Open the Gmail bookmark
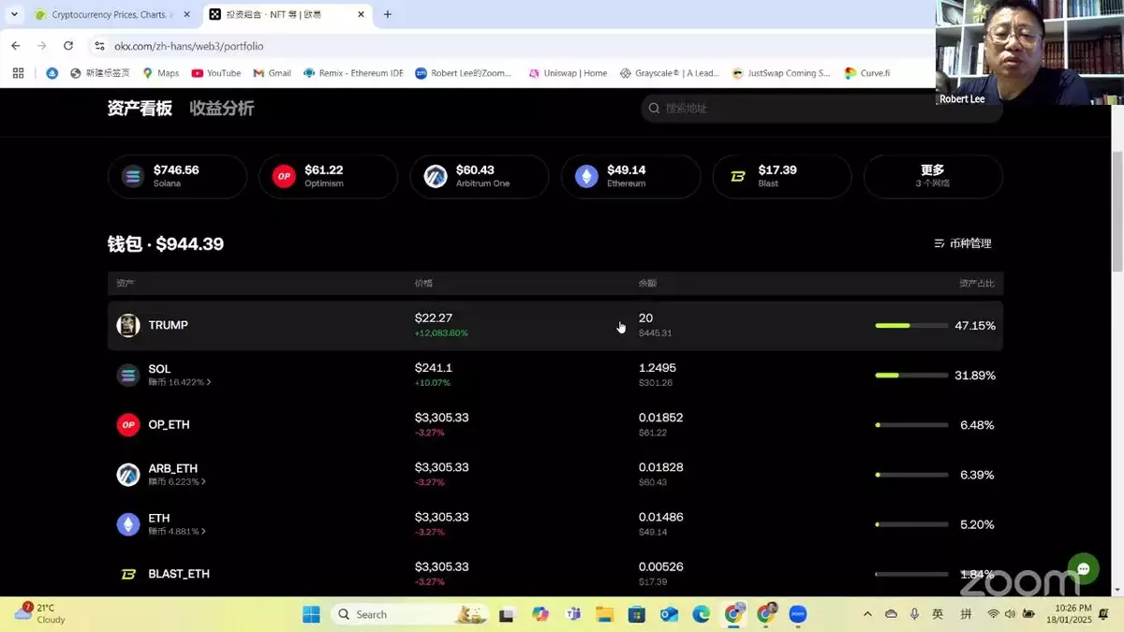 [273, 73]
